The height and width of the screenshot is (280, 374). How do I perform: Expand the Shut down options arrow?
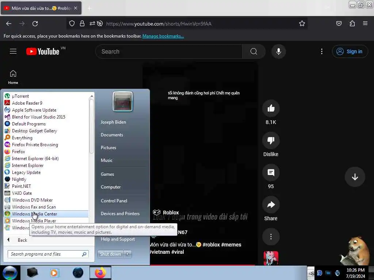[x=127, y=254]
